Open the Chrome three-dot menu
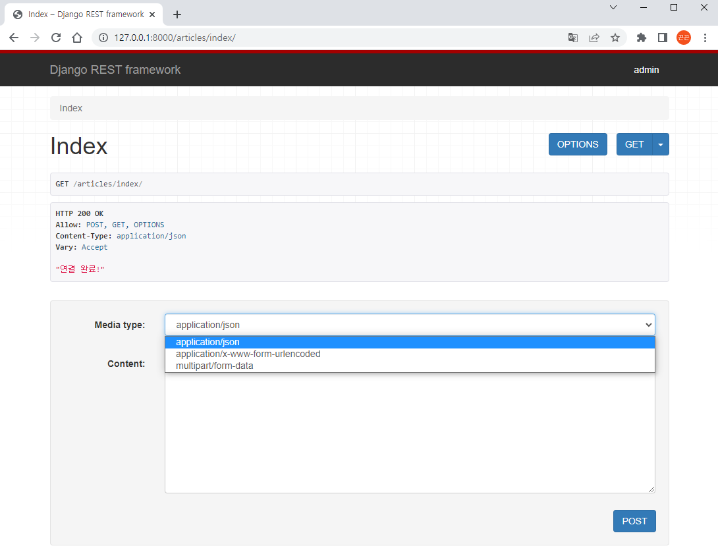718x554 pixels. (x=705, y=38)
